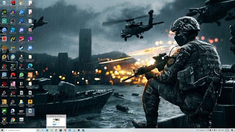Launch the OBS Studio desktop shortcut
This screenshot has height=132, width=235.
[13, 22]
